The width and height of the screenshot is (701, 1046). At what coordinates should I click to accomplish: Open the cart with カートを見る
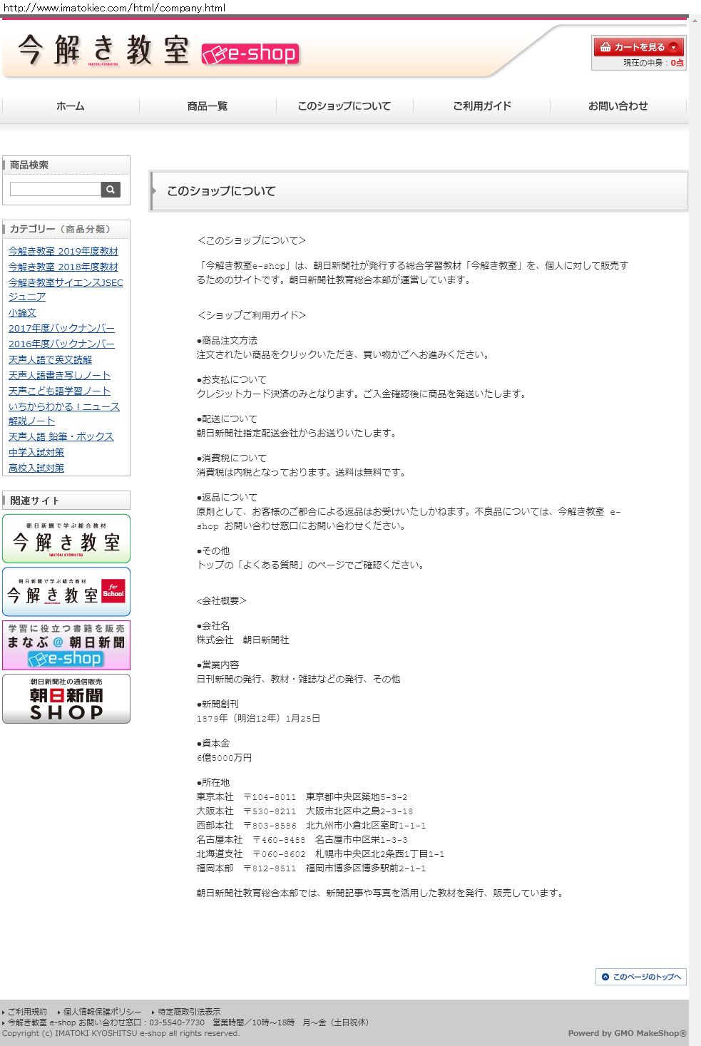[638, 47]
